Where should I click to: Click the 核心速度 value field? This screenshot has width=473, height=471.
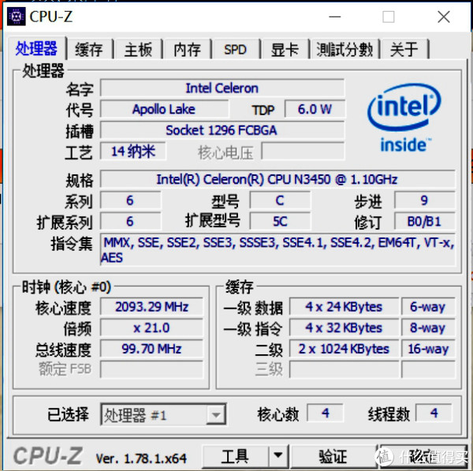[151, 307]
